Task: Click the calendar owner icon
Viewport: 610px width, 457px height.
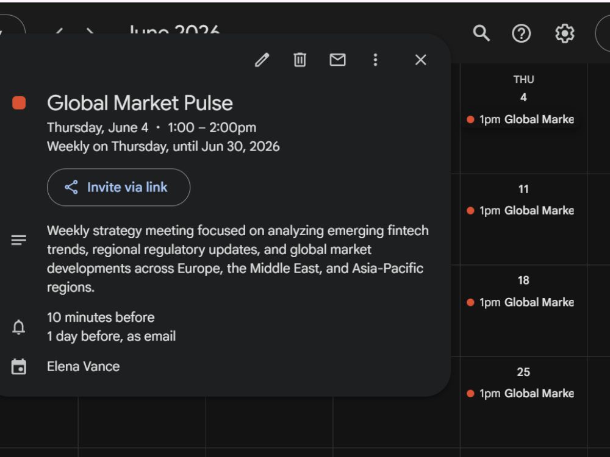Action: pyautogui.click(x=19, y=366)
